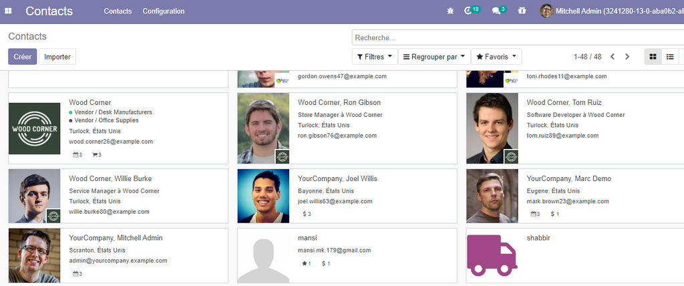The height and width of the screenshot is (286, 684).
Task: Open the activities clock icon
Action: tap(468, 11)
